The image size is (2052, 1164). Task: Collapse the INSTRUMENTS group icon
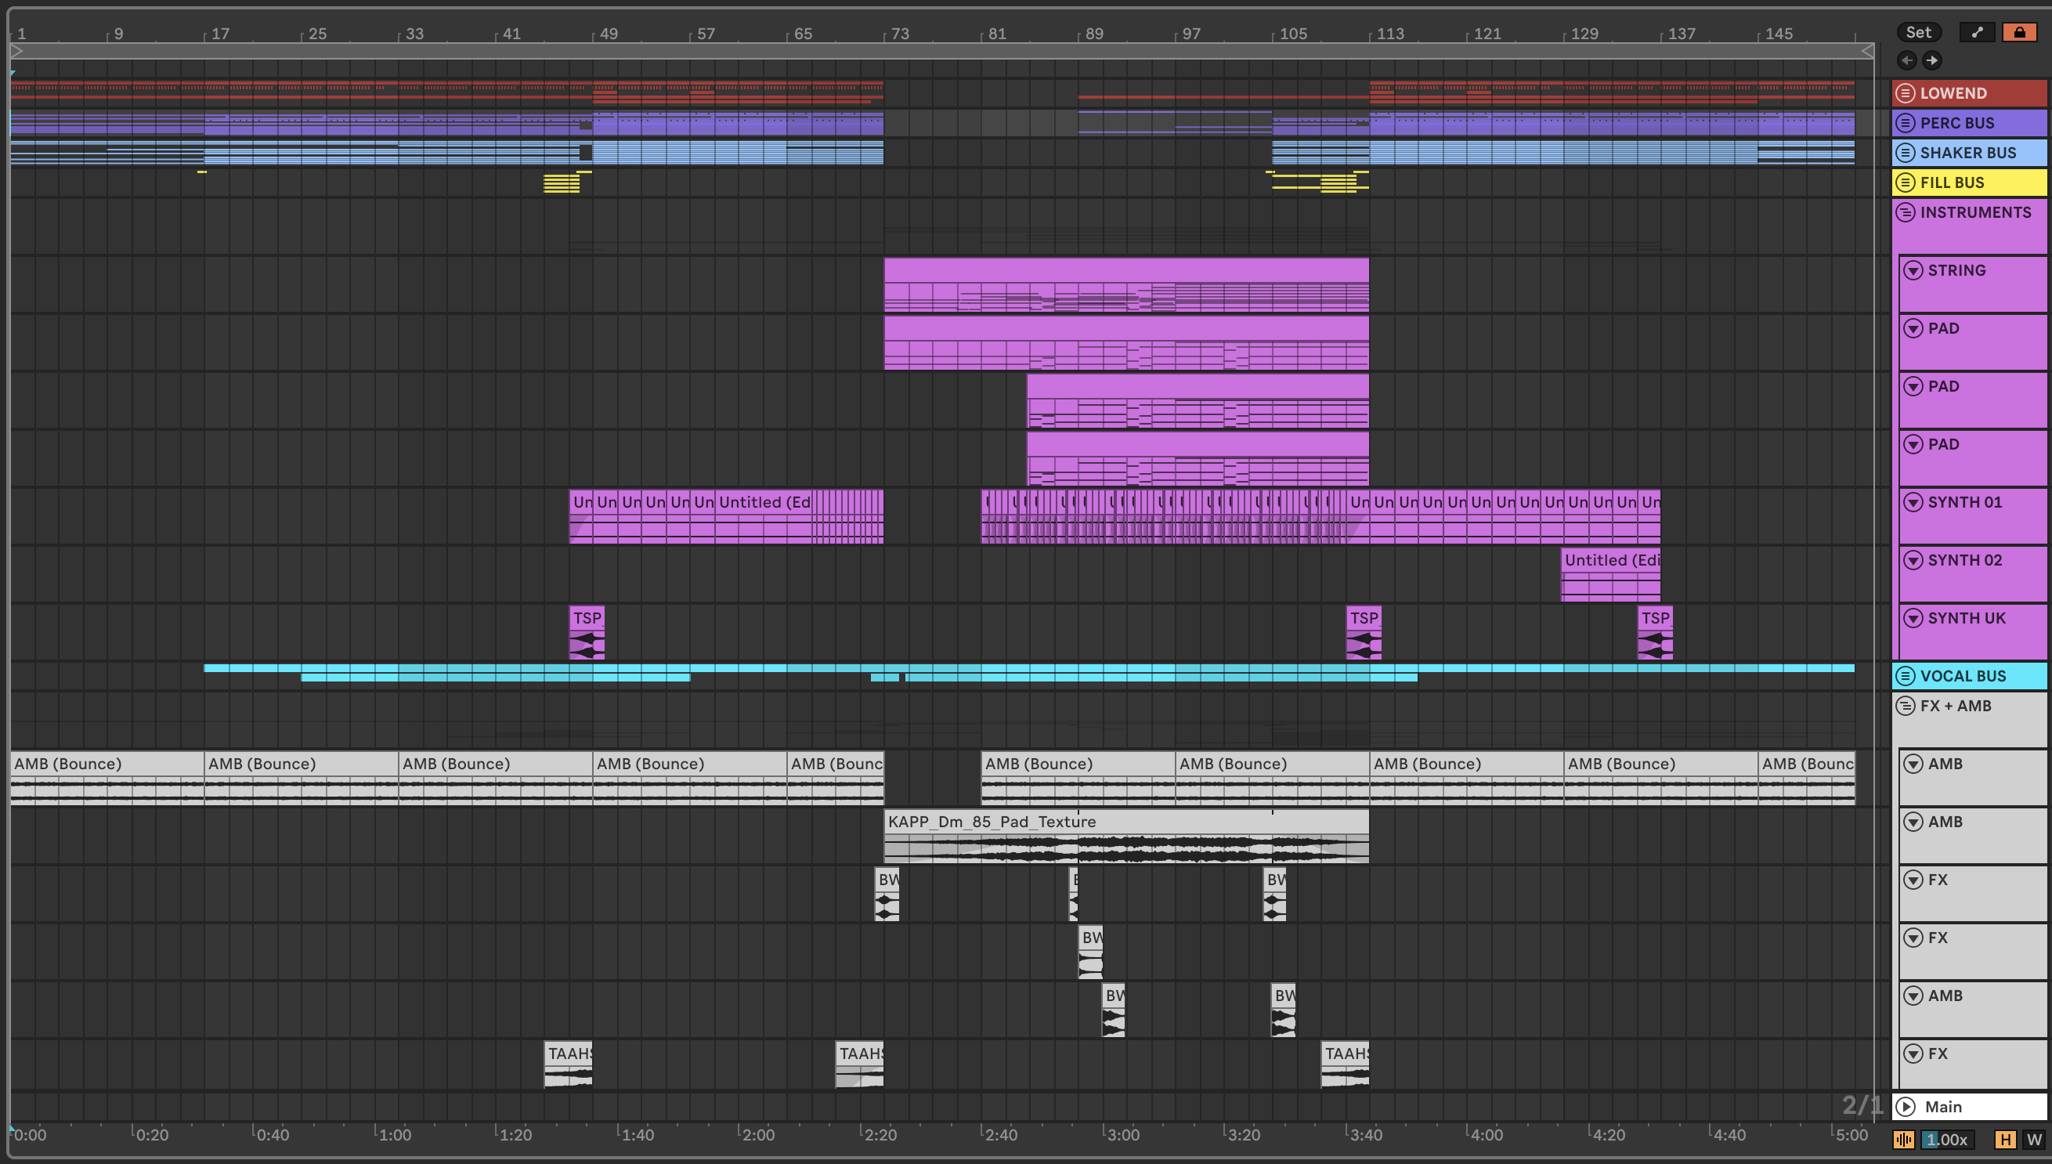[1906, 211]
